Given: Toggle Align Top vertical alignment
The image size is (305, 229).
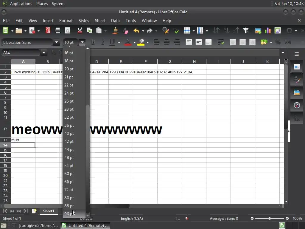Looking at the screenshot, I should point(189,42).
